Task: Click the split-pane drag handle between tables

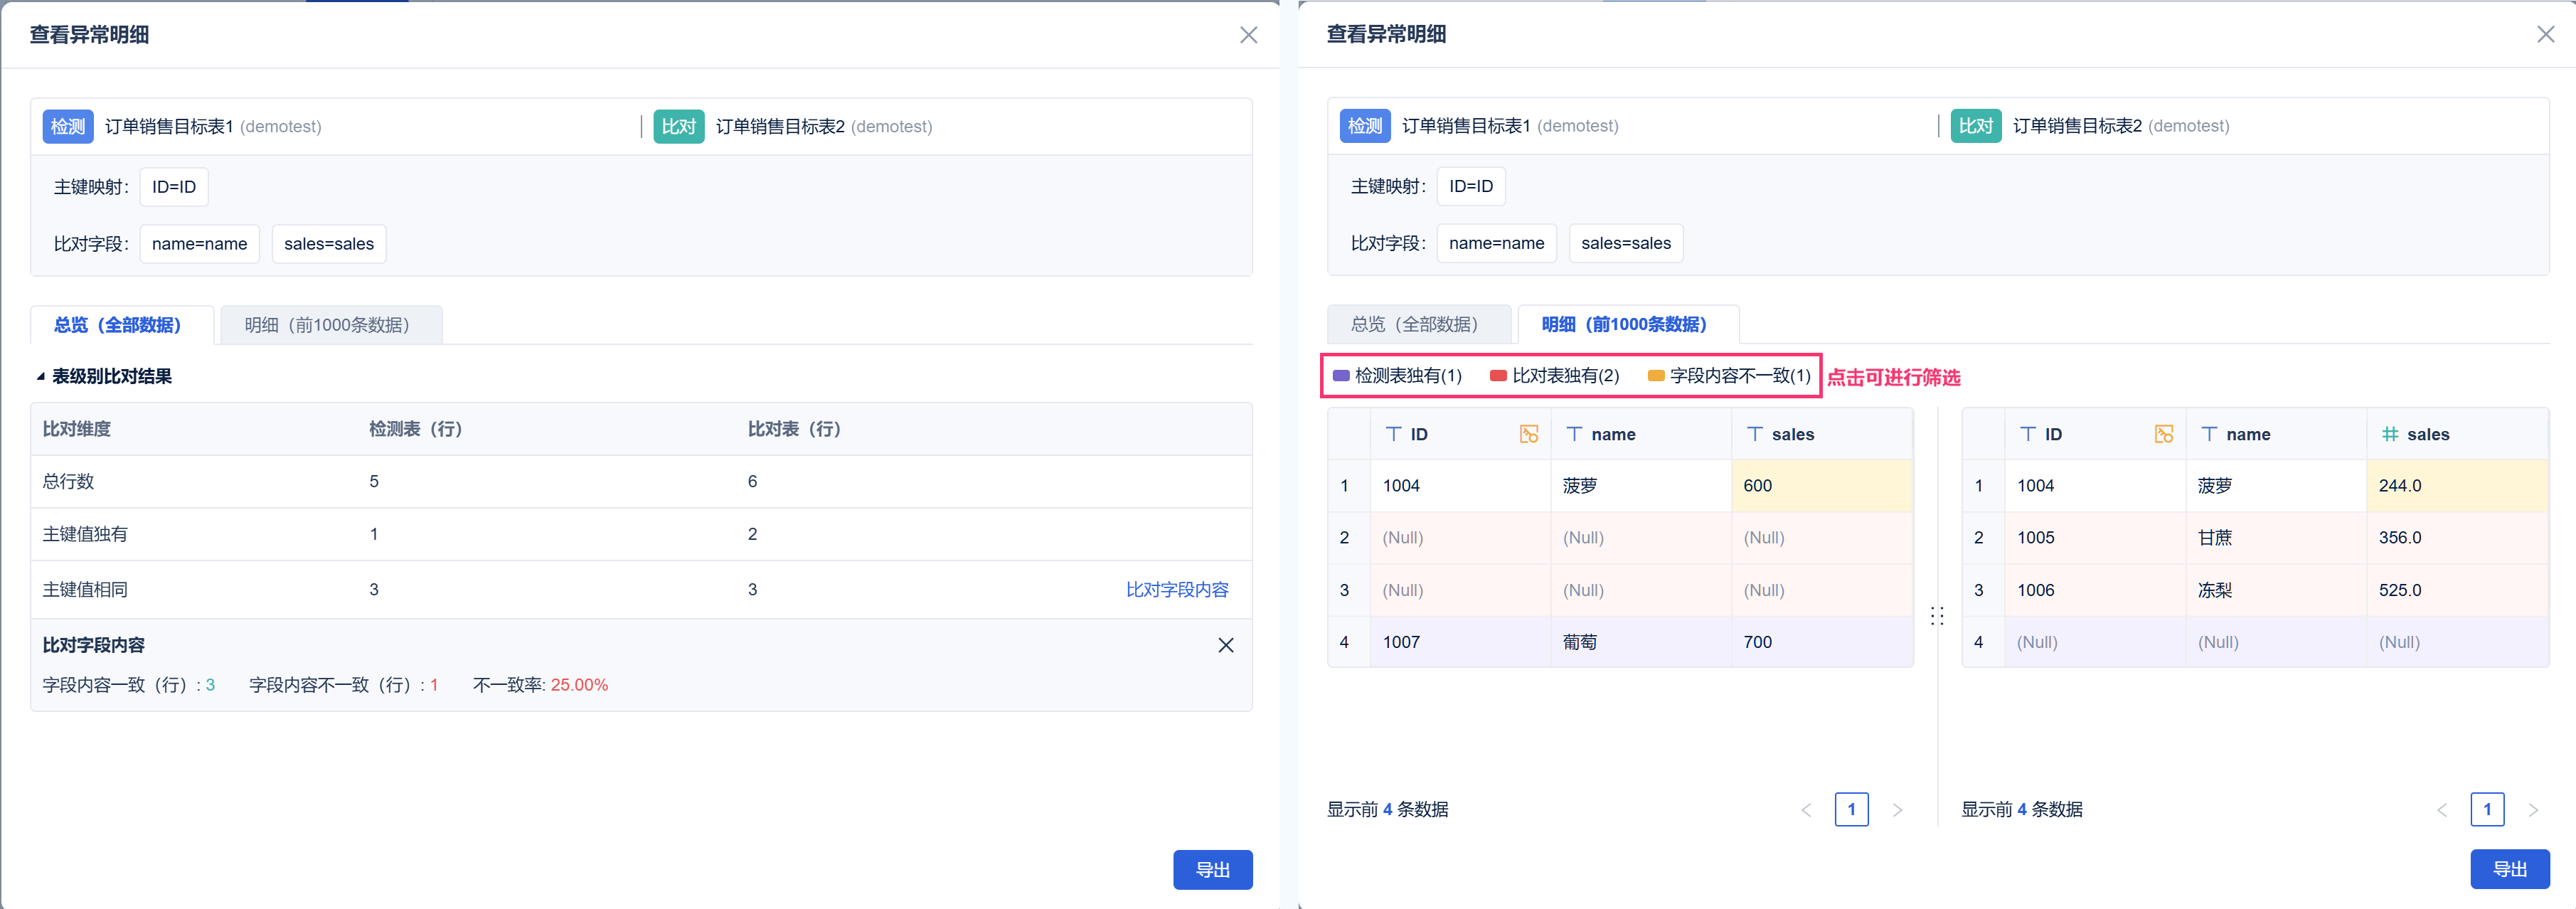Action: pos(1937,616)
